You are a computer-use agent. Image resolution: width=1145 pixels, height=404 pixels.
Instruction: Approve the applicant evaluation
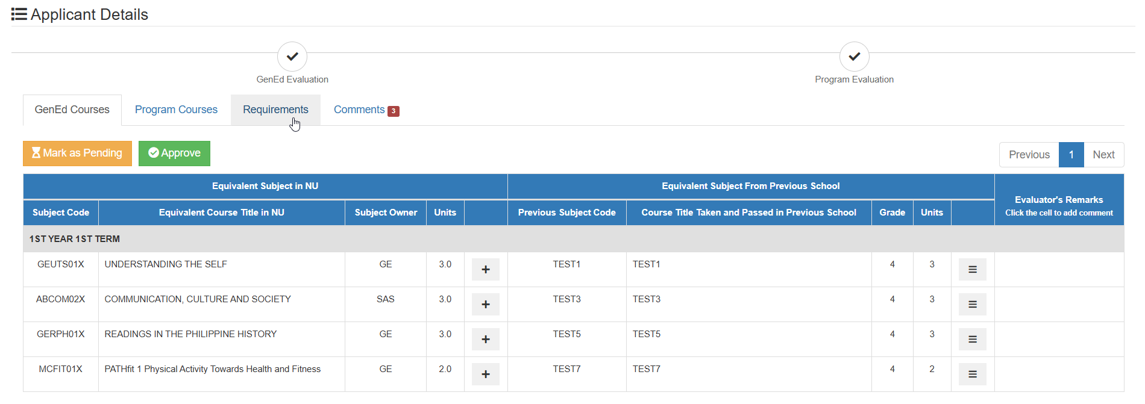click(174, 153)
